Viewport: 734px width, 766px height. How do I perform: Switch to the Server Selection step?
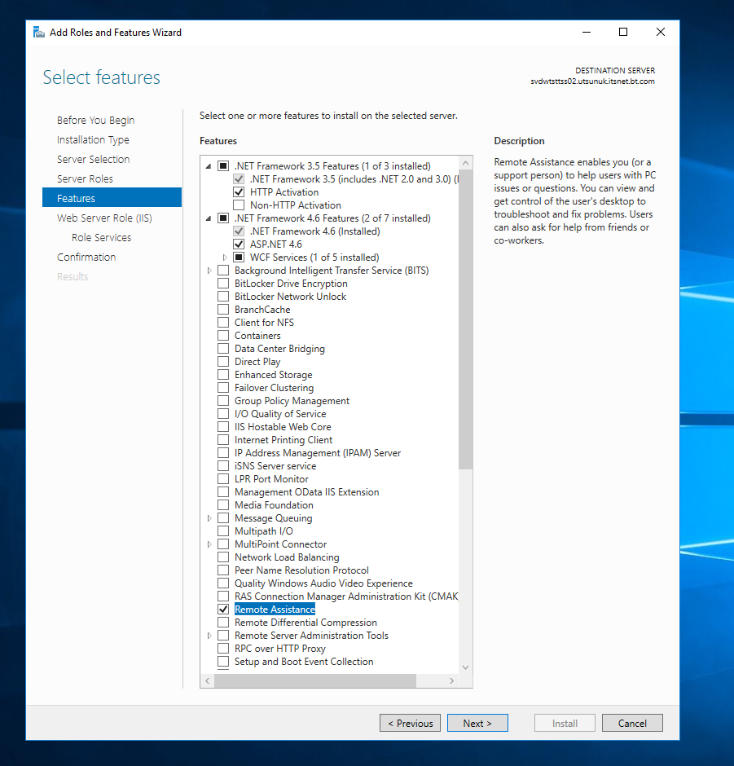[x=93, y=159]
